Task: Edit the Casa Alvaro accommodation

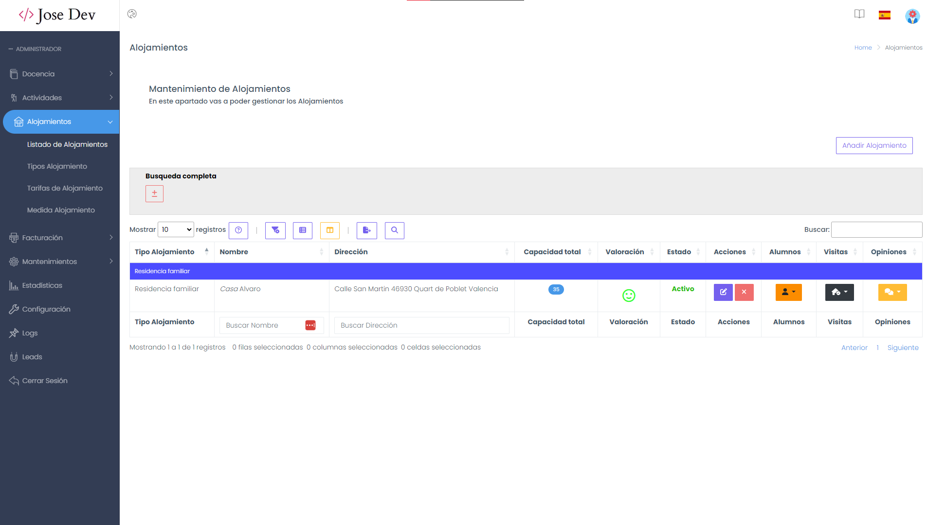Action: tap(723, 292)
